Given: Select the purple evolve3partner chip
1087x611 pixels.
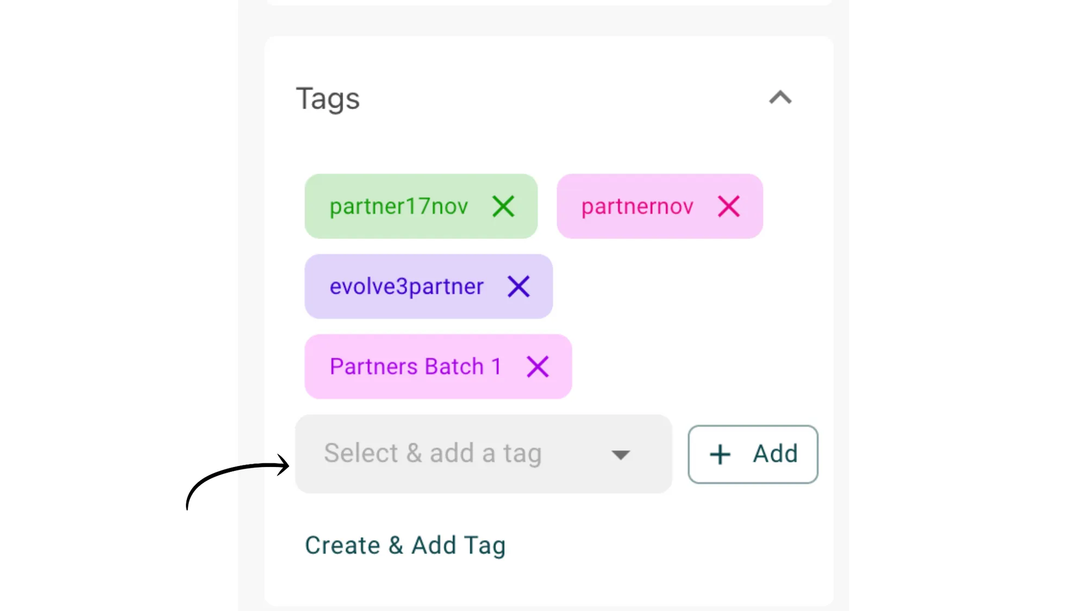Looking at the screenshot, I should tap(407, 287).
